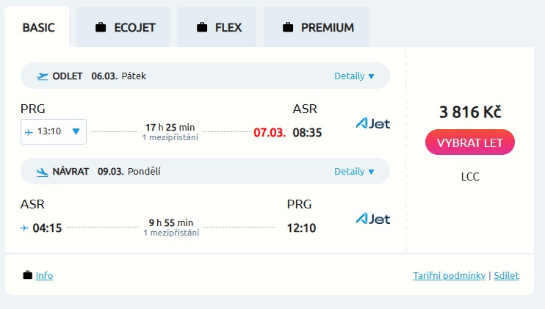Open the Tarifní podmínky link

[450, 276]
